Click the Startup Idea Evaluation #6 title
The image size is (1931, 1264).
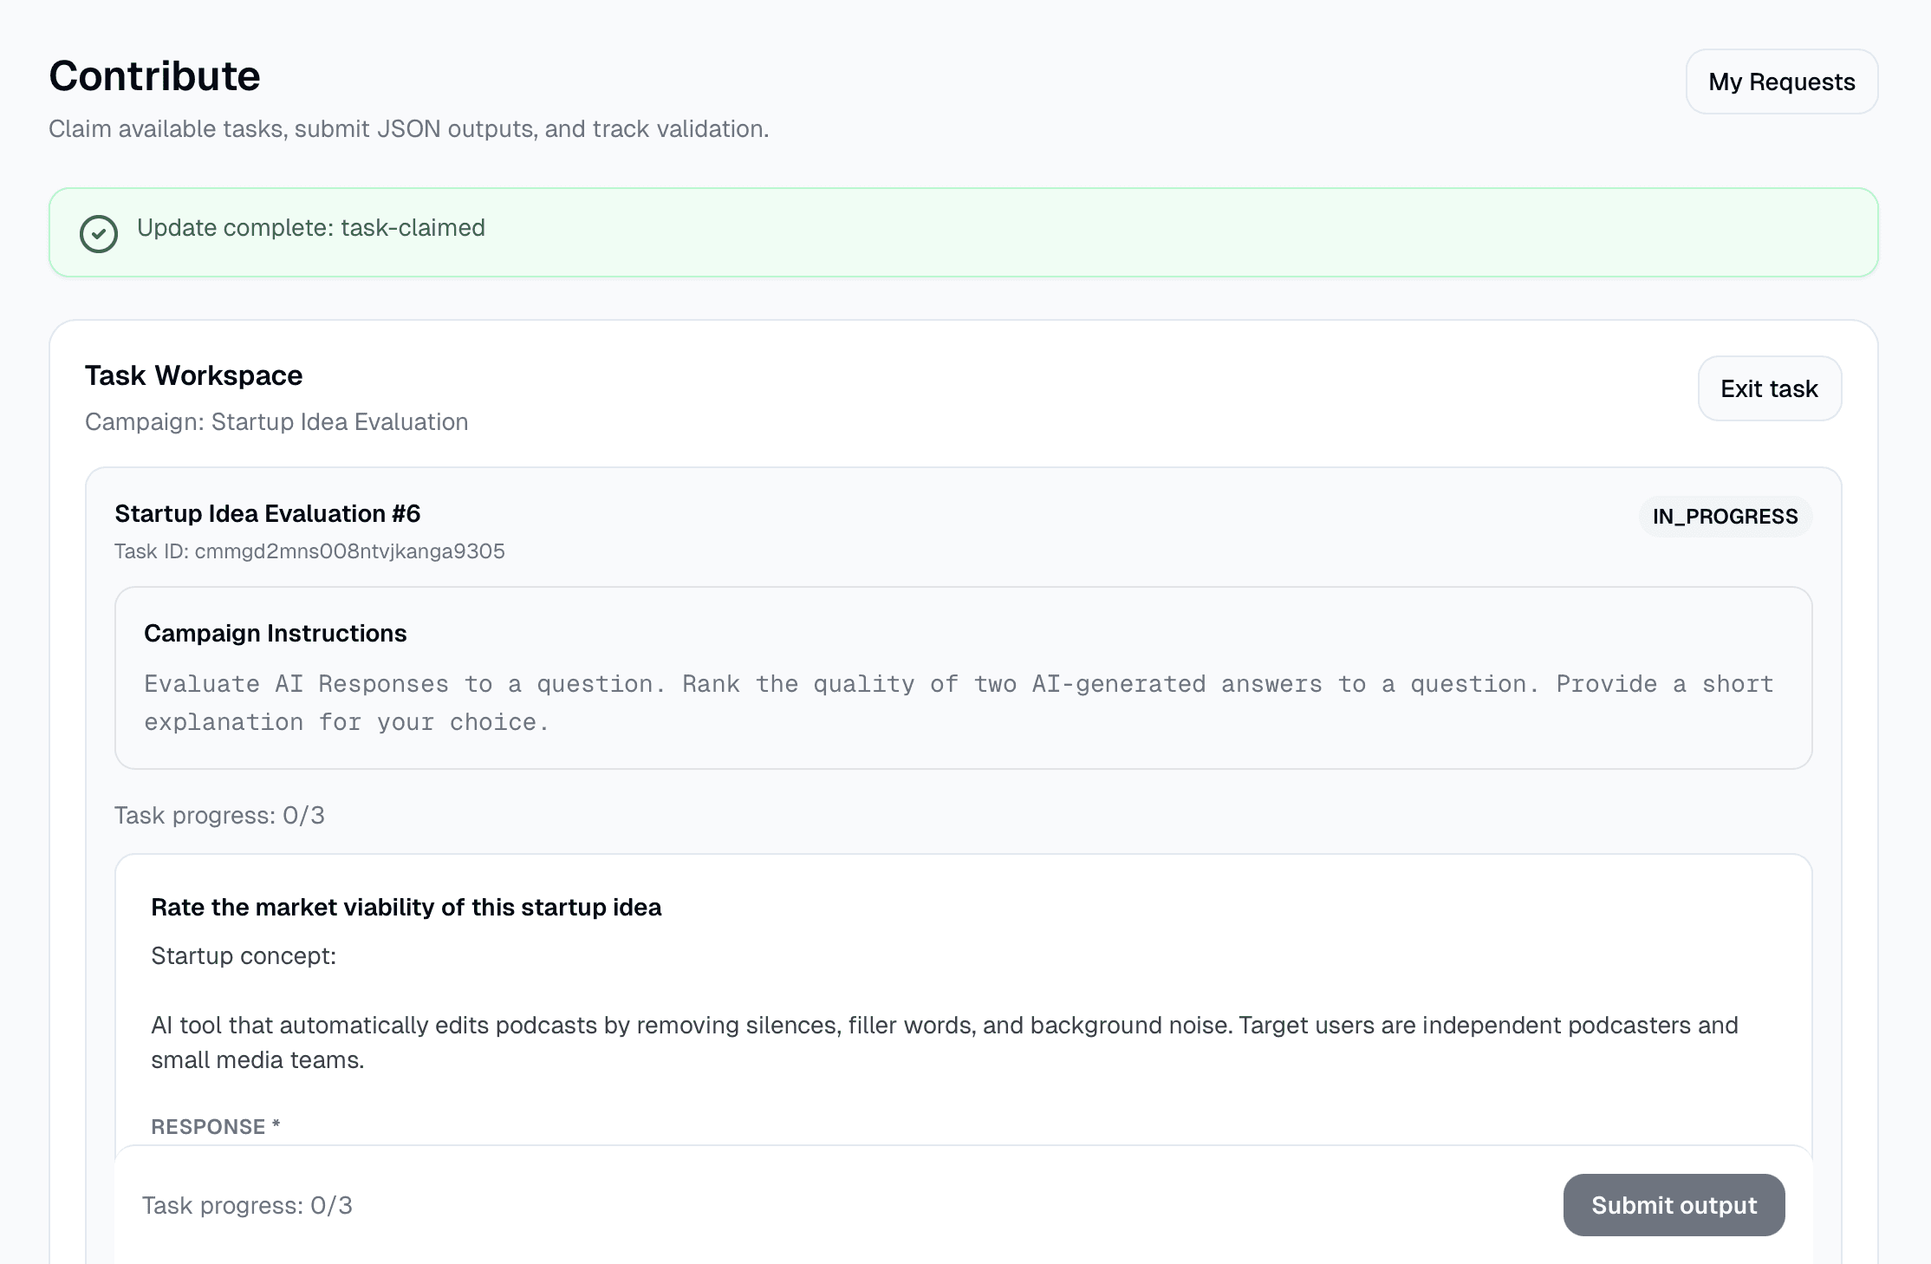coord(267,513)
